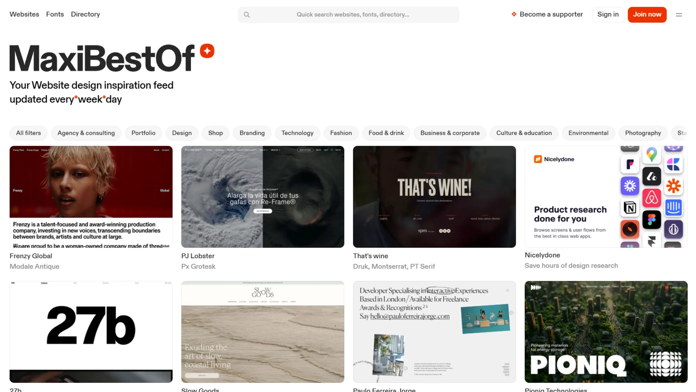This screenshot has height=392, width=696.
Task: Select the Portfolio filter chip
Action: tap(143, 133)
